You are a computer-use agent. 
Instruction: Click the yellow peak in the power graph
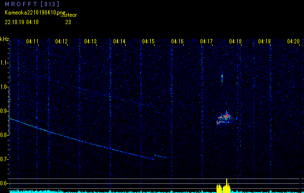pyautogui.click(x=223, y=186)
